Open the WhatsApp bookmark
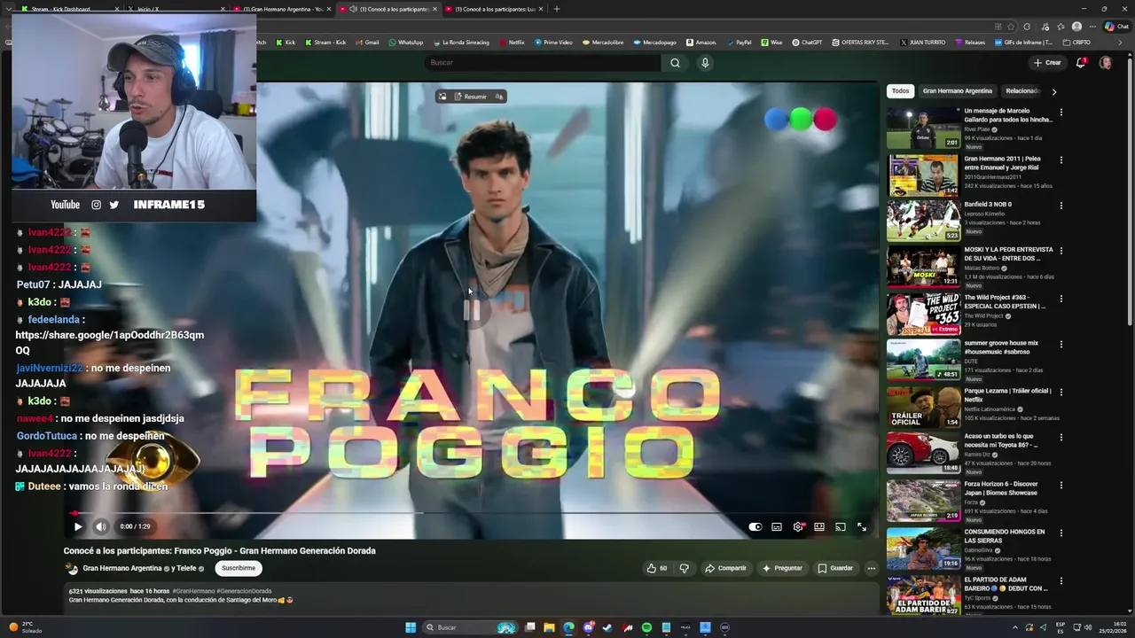The image size is (1135, 638). click(406, 42)
